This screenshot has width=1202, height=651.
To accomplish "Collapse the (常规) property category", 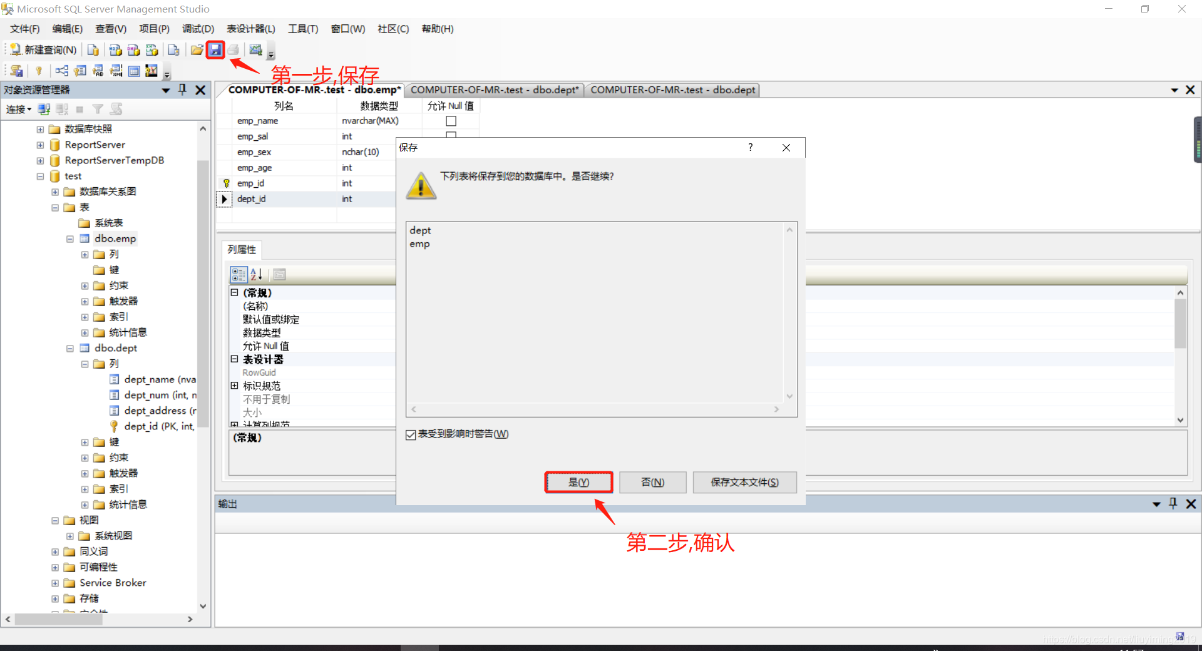I will click(234, 292).
